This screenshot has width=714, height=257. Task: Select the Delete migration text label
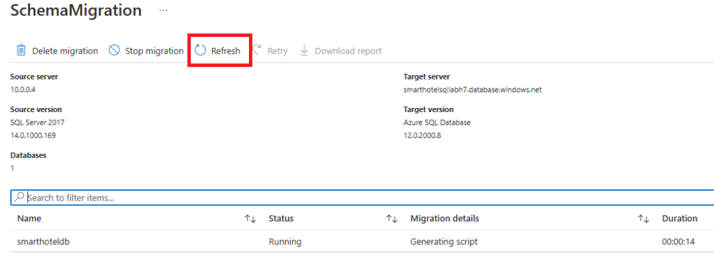tap(65, 51)
